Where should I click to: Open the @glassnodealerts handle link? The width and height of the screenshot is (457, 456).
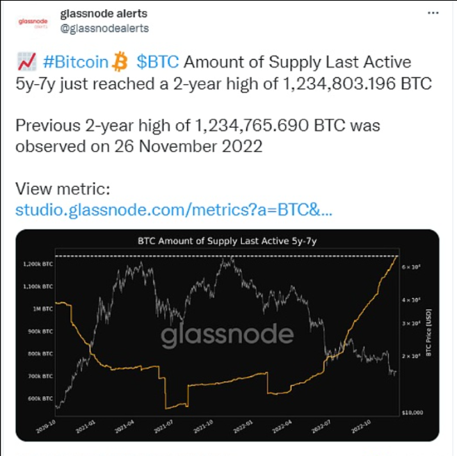click(x=104, y=28)
